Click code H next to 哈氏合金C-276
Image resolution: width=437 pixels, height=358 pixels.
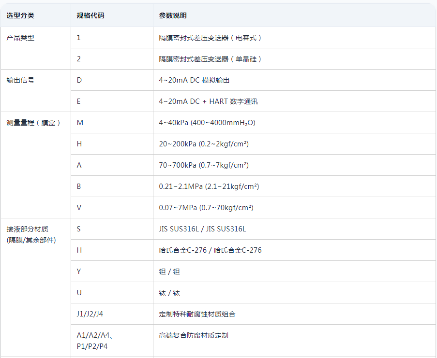tap(79, 250)
